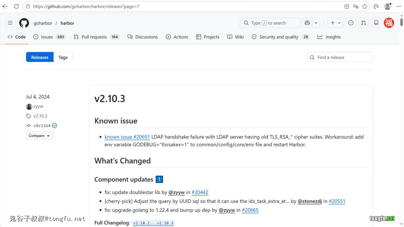The height and width of the screenshot is (227, 404).
Task: Open the notifications inbox icon
Action: (376, 23)
